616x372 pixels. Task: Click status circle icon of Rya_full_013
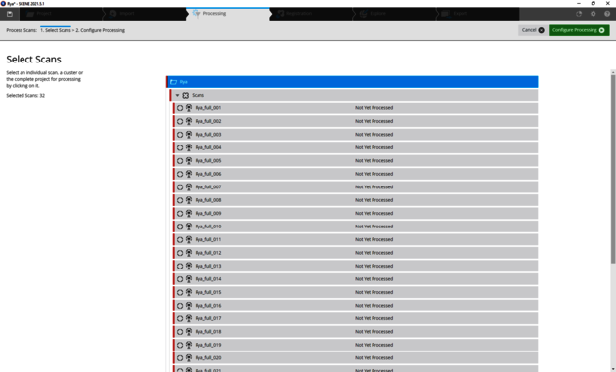(x=180, y=266)
